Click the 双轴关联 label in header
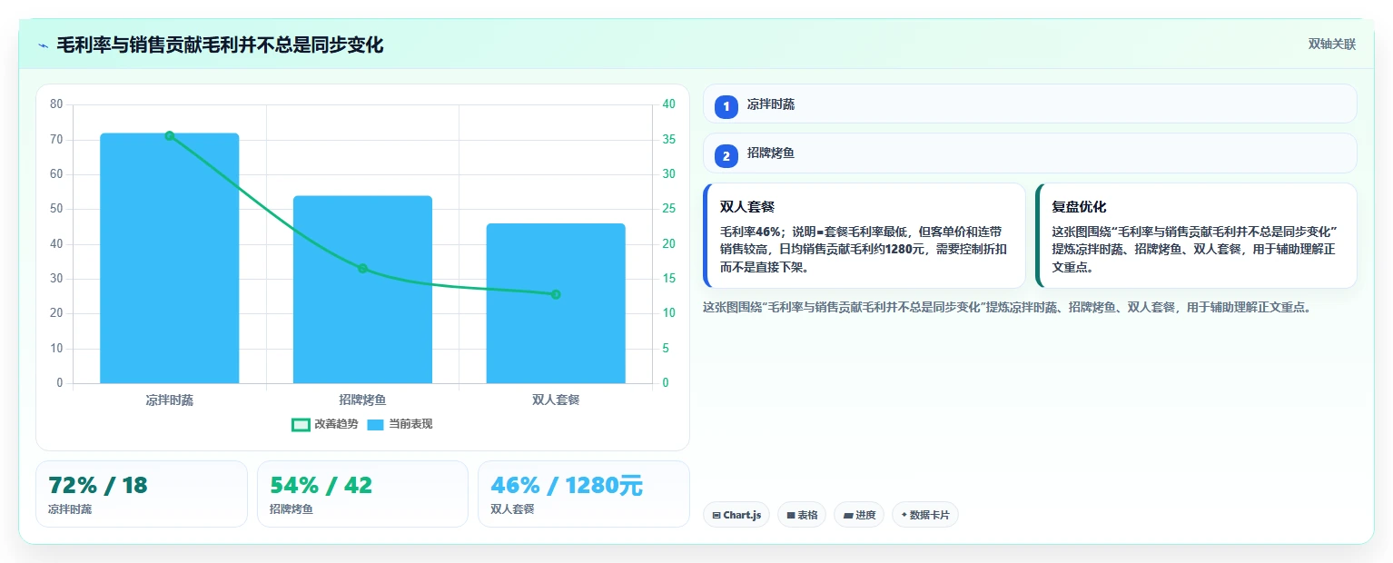The width and height of the screenshot is (1393, 563). (x=1332, y=44)
